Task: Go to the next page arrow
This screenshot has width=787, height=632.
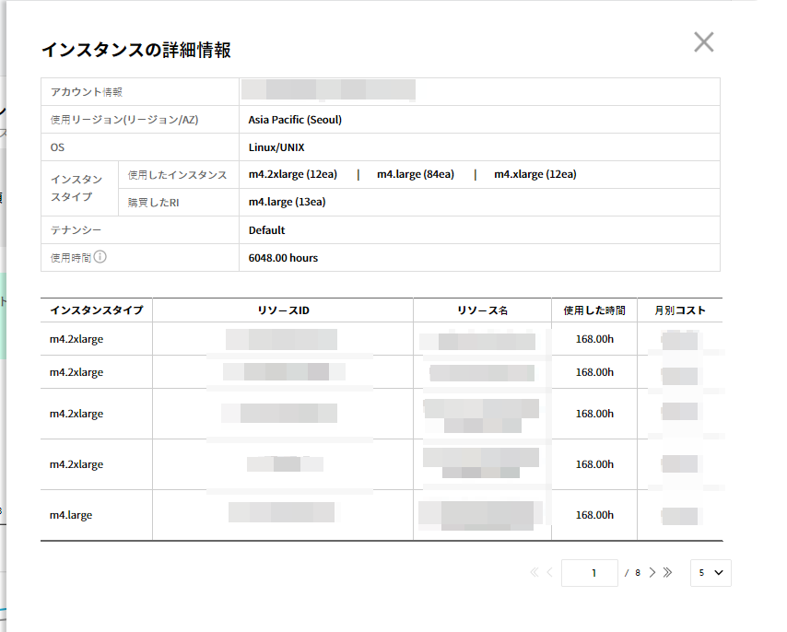Action: (652, 572)
